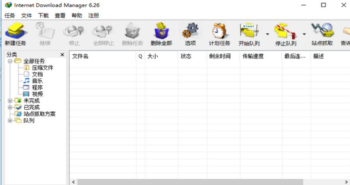Open the 查看 menu
Image resolution: width=350 pixels, height=185 pixels.
tap(60, 16)
